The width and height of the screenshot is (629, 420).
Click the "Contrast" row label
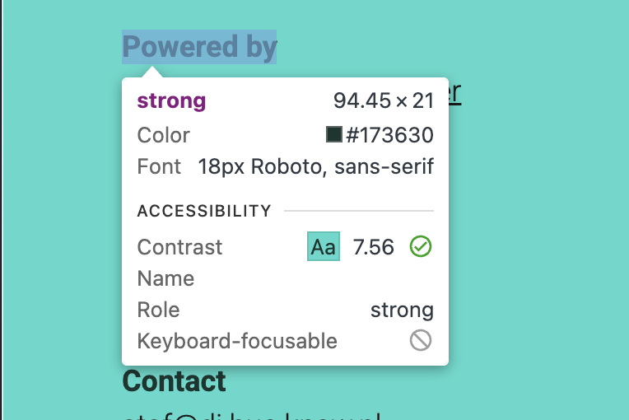(x=179, y=247)
